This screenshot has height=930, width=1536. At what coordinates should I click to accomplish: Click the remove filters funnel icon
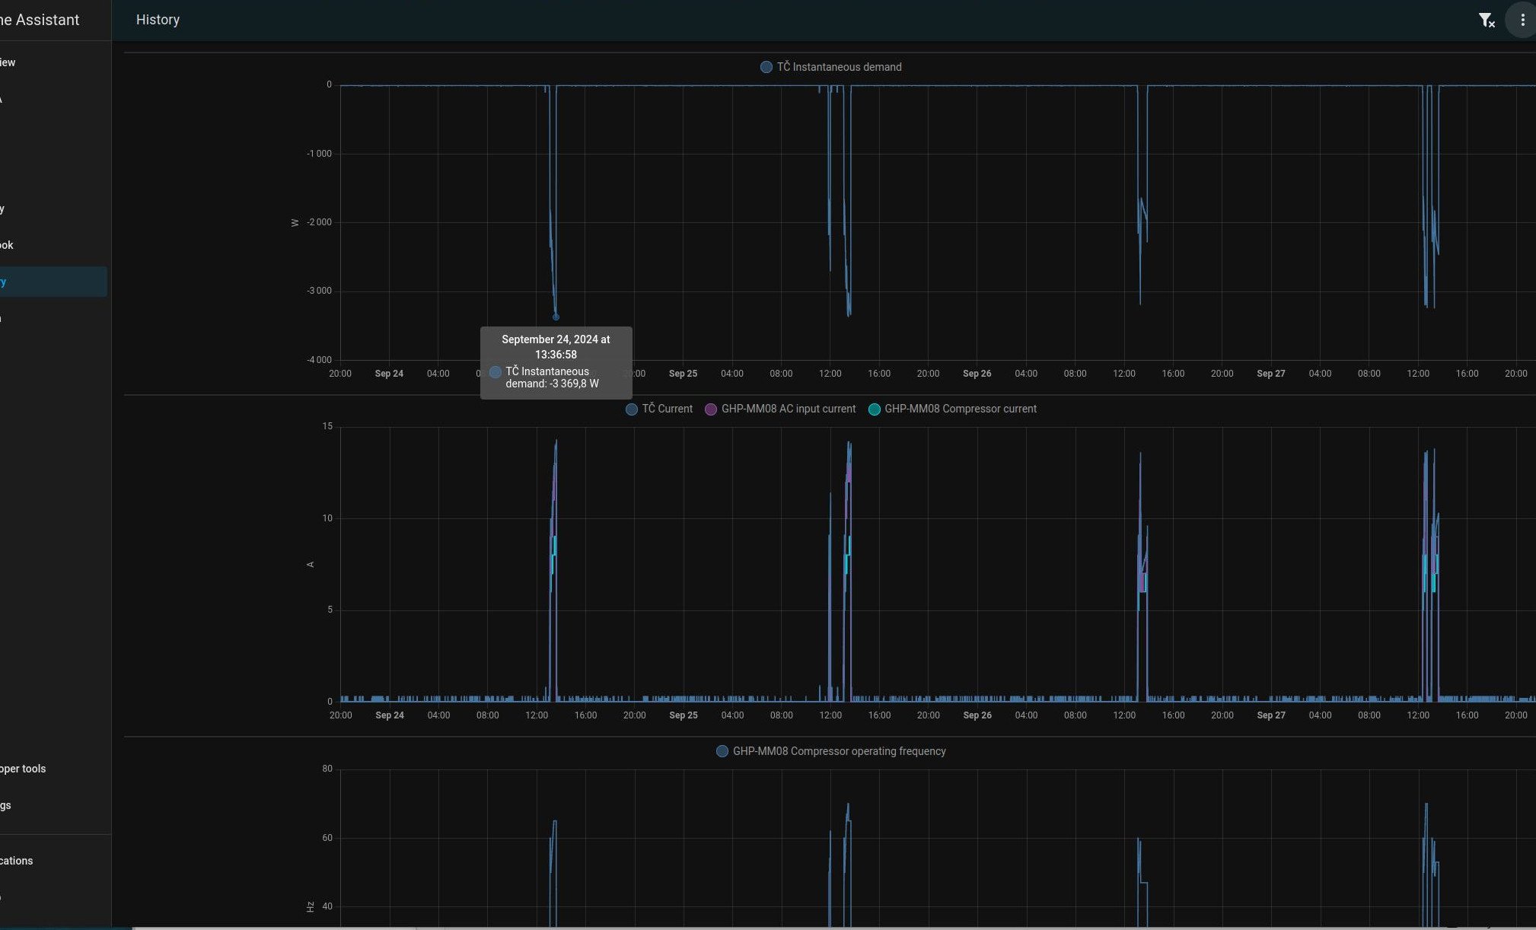coord(1486,21)
